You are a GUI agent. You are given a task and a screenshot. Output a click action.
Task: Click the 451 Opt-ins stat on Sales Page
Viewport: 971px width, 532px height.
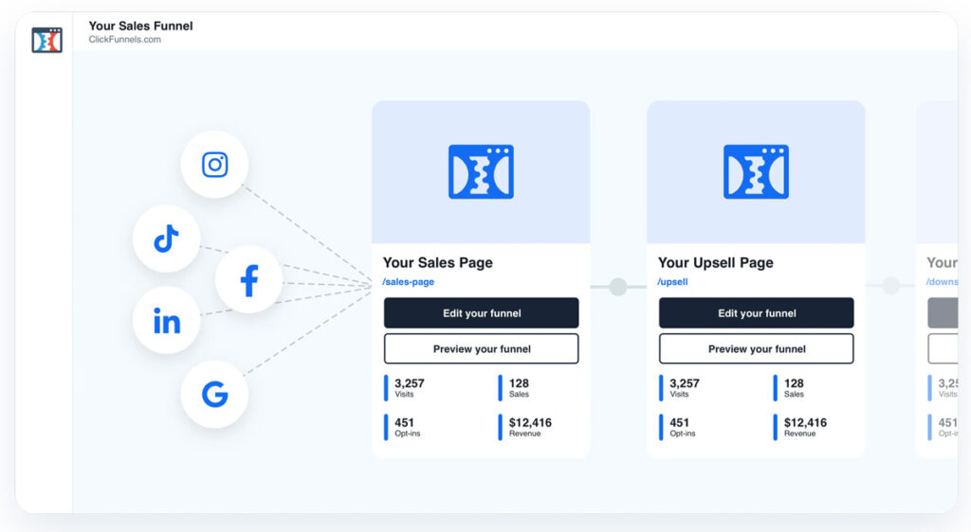click(x=402, y=428)
